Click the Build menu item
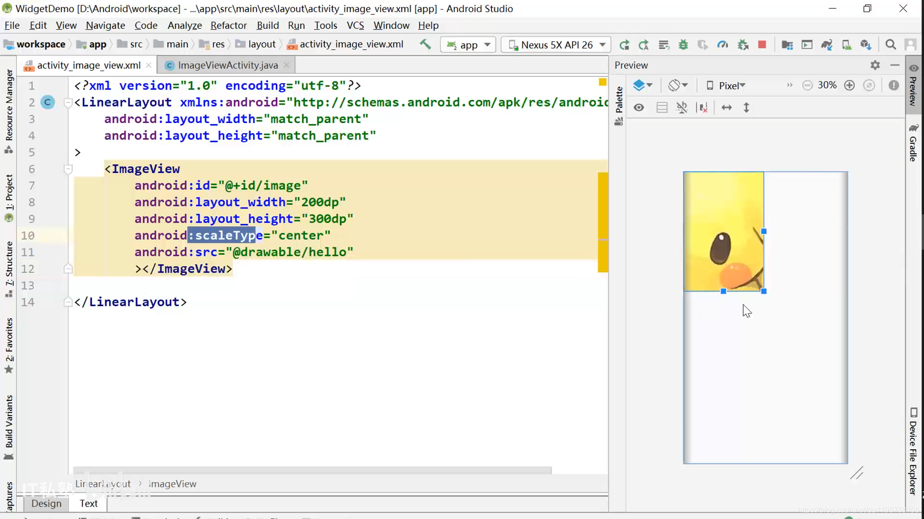924x519 pixels. 268,25
